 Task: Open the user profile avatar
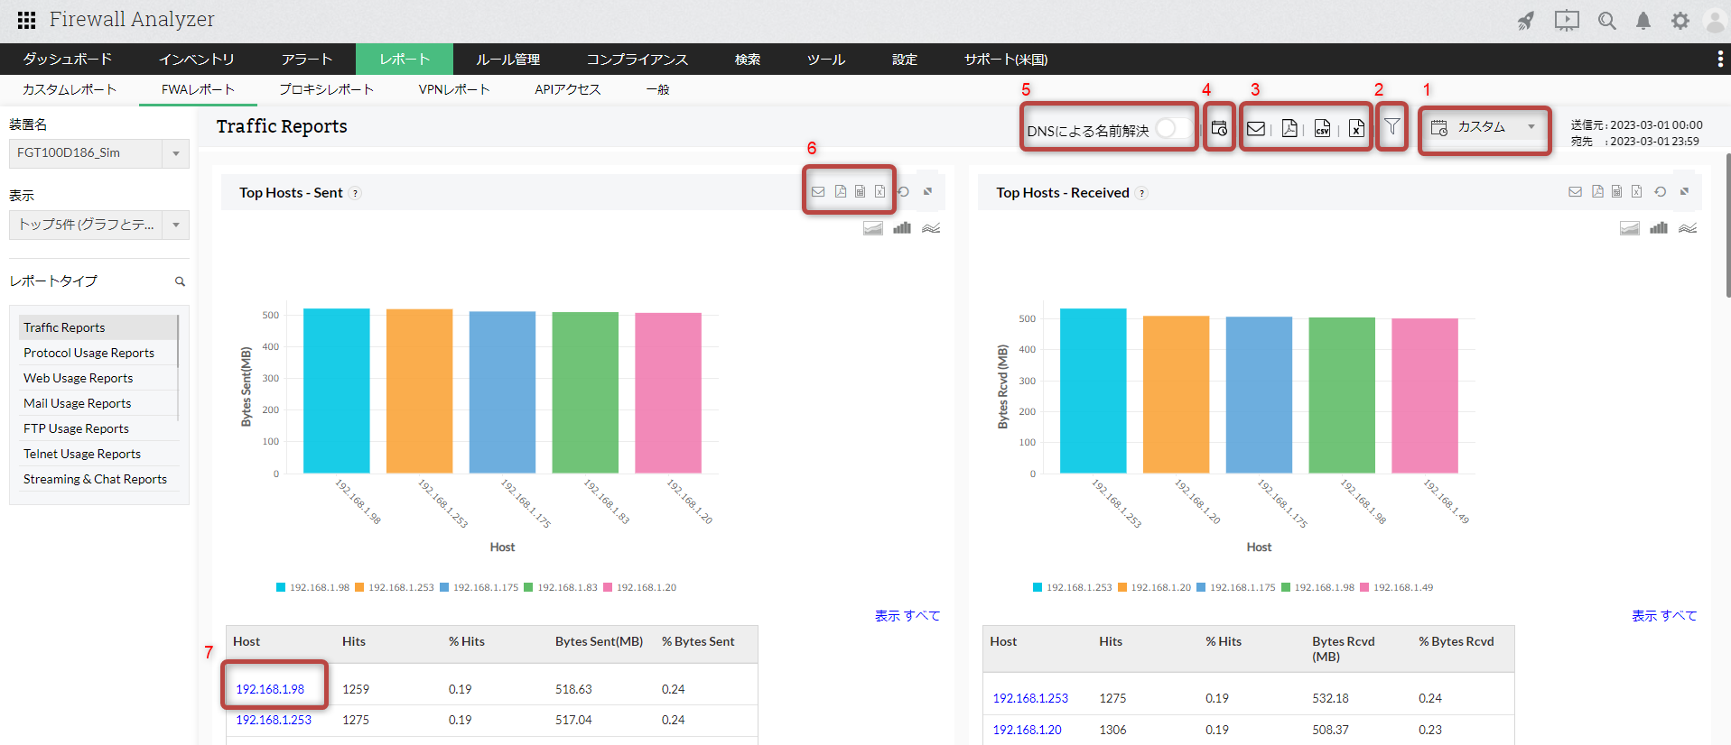point(1715,21)
